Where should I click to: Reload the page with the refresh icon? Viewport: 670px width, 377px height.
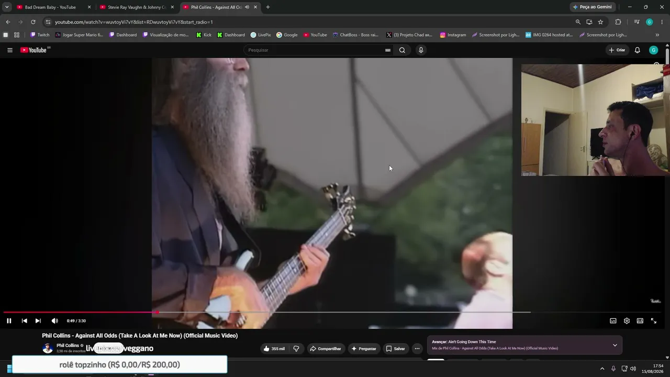pyautogui.click(x=33, y=22)
